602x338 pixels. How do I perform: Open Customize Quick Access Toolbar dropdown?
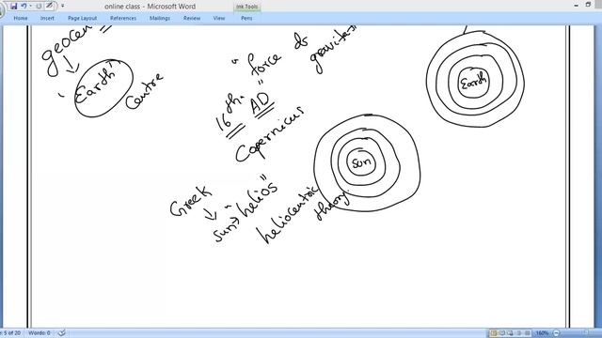click(x=63, y=6)
